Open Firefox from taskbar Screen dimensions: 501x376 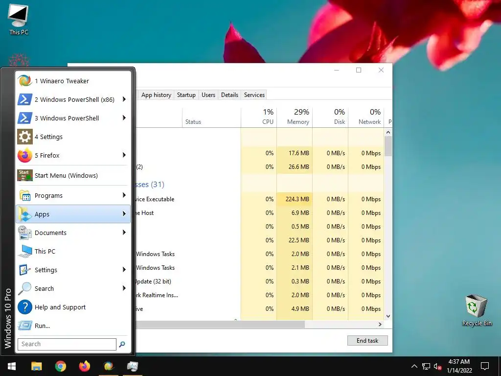pos(84,366)
